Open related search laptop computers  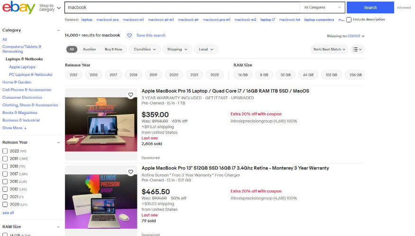pos(319,19)
